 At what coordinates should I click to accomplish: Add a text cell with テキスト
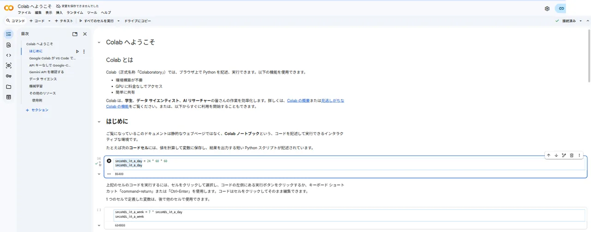[x=64, y=21]
